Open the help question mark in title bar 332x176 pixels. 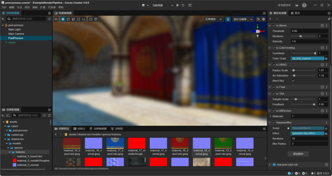coord(304,5)
